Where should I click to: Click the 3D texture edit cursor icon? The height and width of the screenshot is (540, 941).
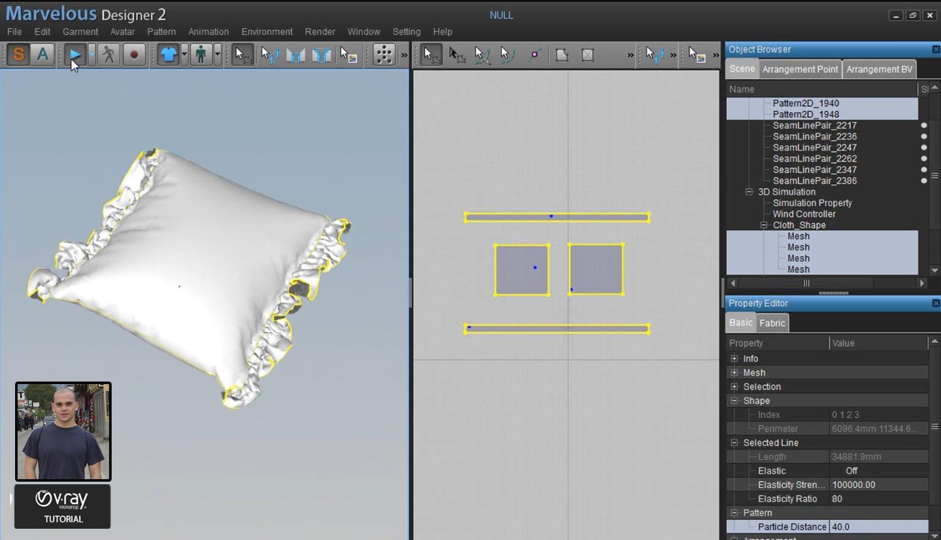348,55
